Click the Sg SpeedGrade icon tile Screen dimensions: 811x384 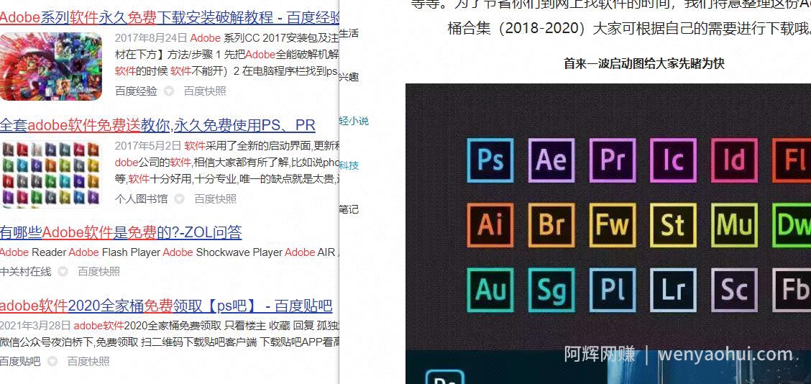point(551,290)
